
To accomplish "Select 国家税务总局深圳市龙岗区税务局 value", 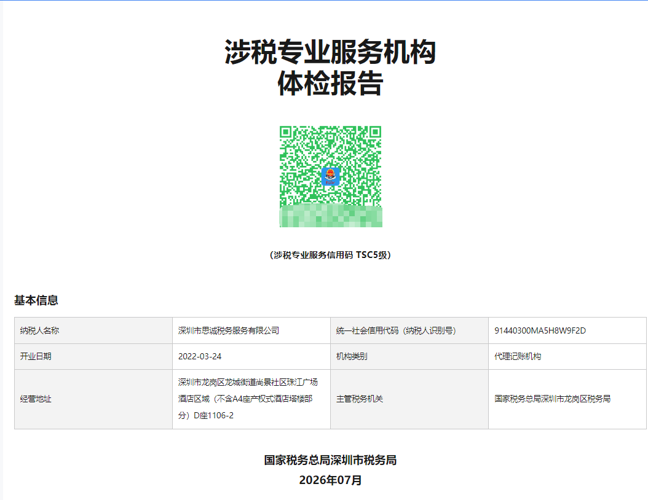I will 552,399.
